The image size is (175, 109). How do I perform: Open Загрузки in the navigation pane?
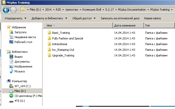click(20, 32)
